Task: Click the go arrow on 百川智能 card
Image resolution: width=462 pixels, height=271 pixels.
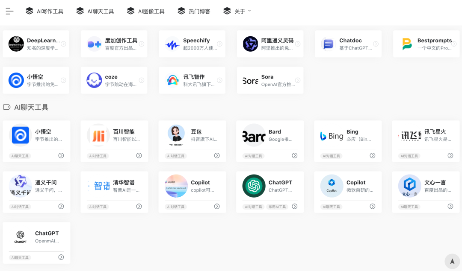Action: point(139,155)
